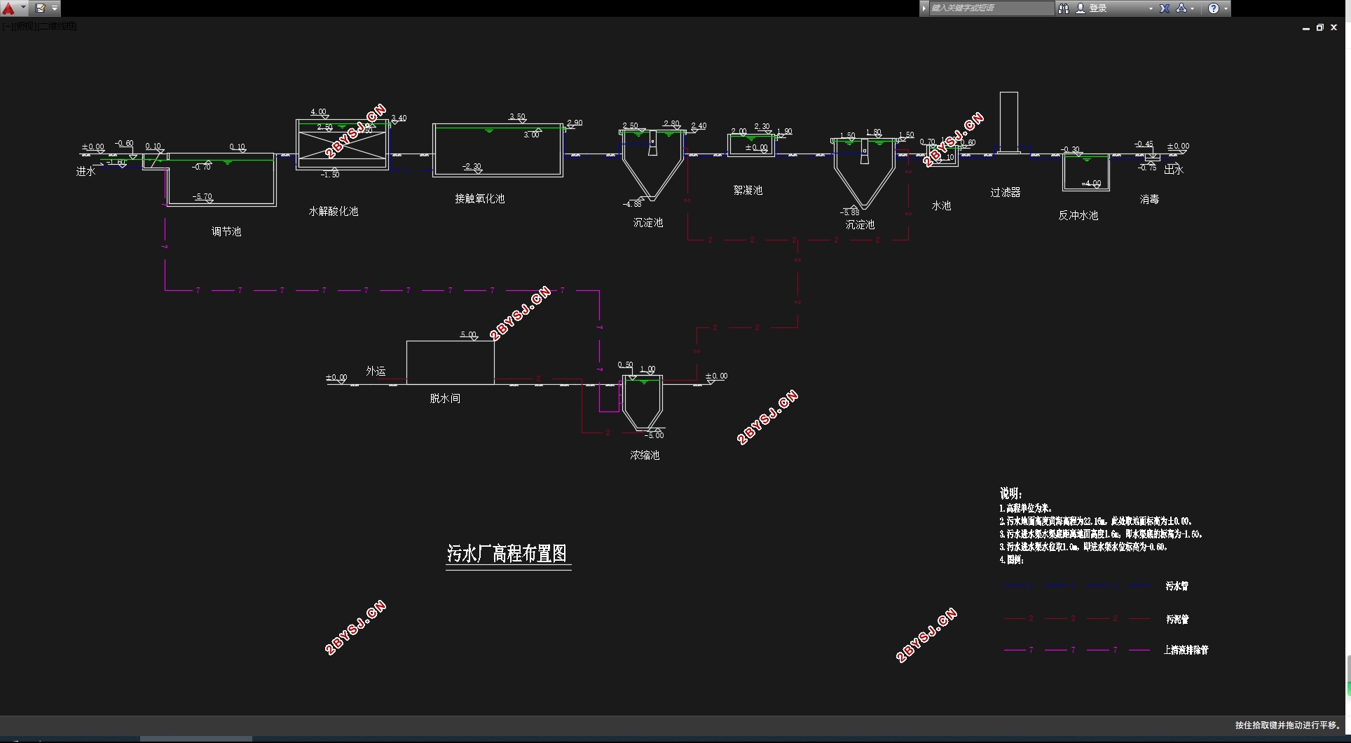Open the 登录 dropdown arrow
The height and width of the screenshot is (743, 1351).
[x=1151, y=9]
